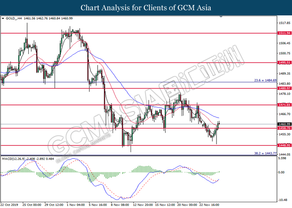Viewport: 292px width, 208px height.
Task: Click the MACD(12,26,9) indicator label
Action: (14, 159)
